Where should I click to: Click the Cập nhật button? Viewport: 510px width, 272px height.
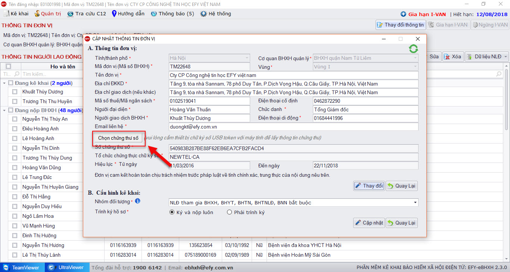coord(369,223)
